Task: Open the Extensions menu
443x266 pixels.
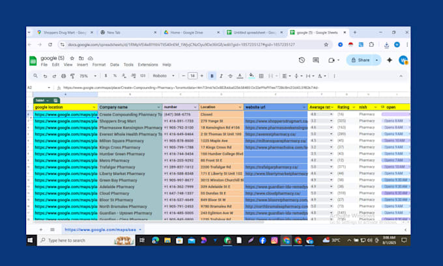Action: [148, 64]
